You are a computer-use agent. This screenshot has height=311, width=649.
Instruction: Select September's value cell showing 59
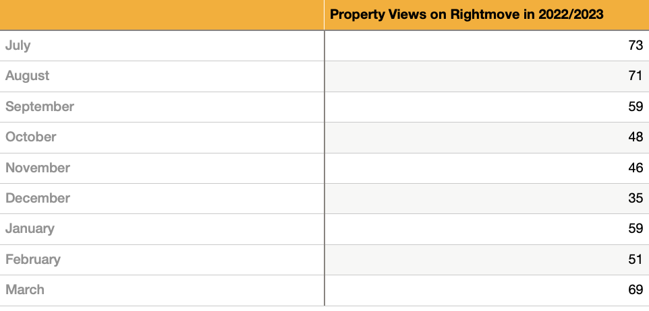(x=636, y=106)
